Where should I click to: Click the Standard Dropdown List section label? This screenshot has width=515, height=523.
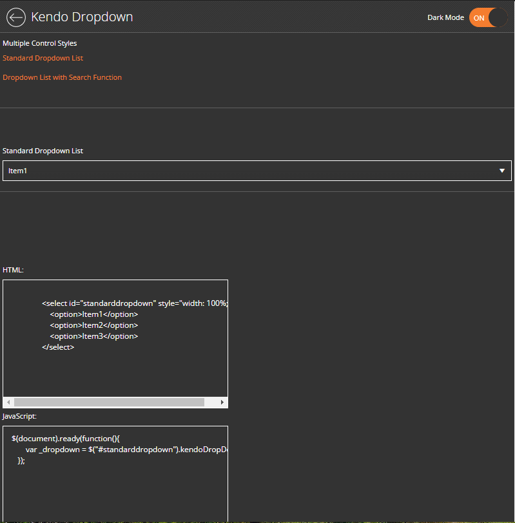coord(43,151)
